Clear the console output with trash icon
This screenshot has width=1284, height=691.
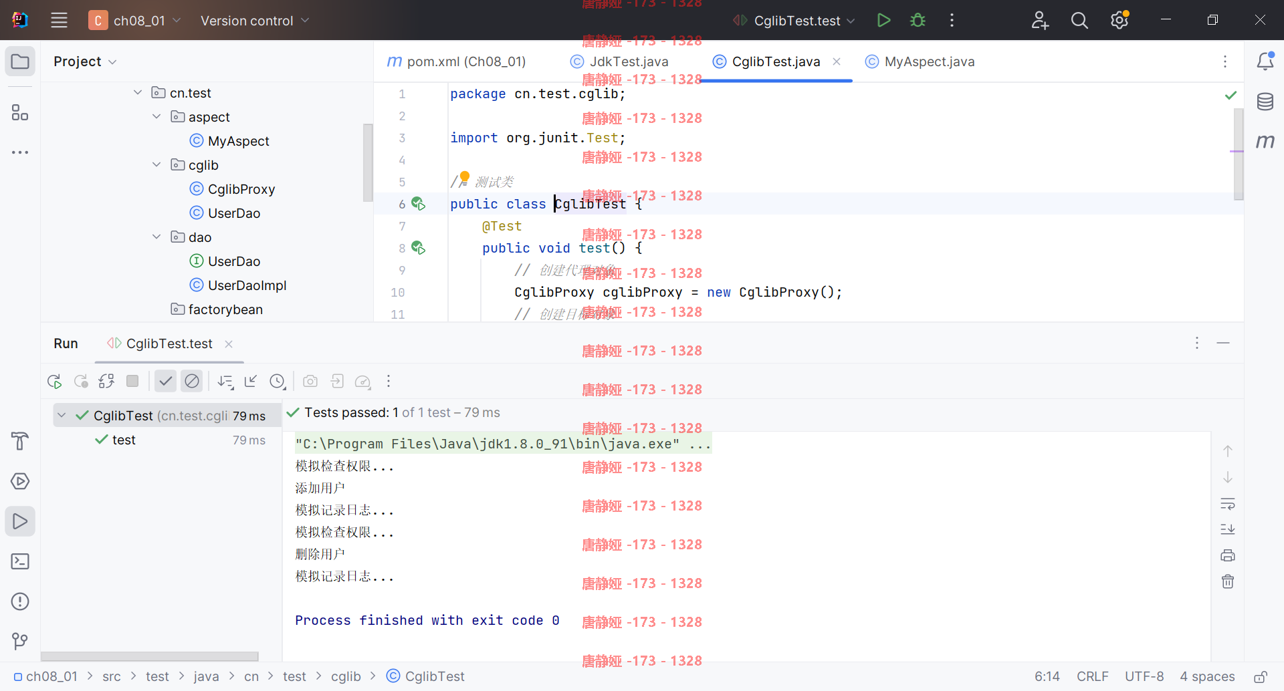1228,581
